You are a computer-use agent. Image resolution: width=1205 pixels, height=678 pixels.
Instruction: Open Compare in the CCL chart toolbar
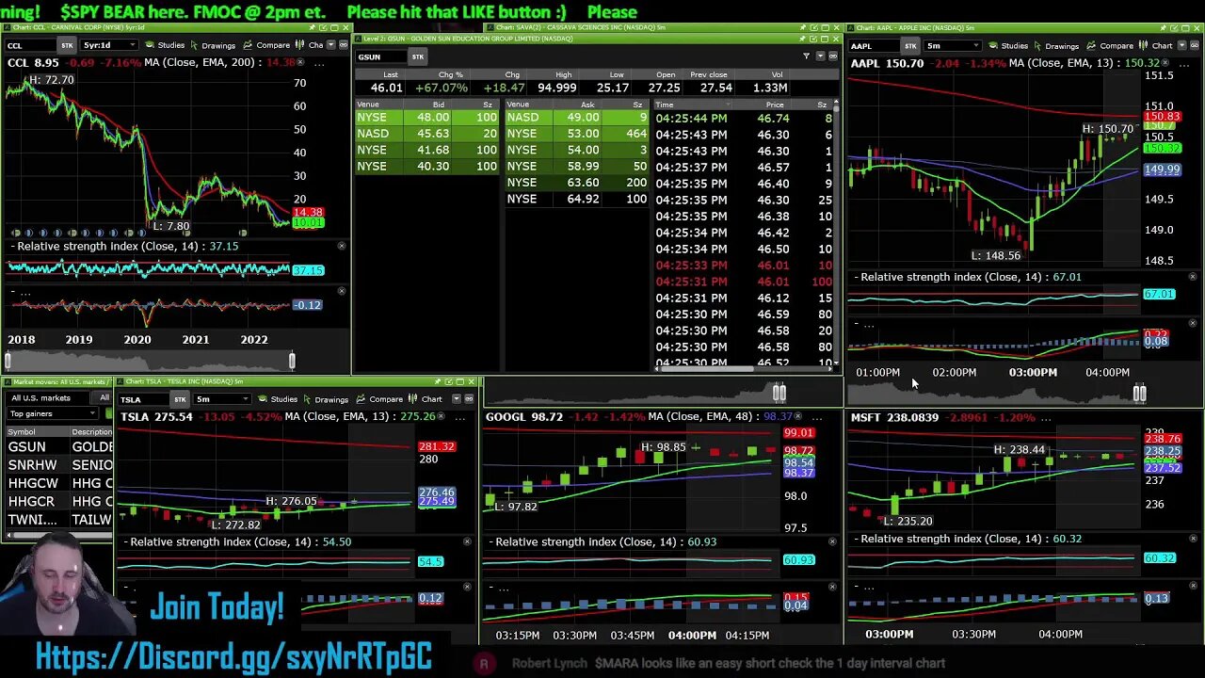266,45
